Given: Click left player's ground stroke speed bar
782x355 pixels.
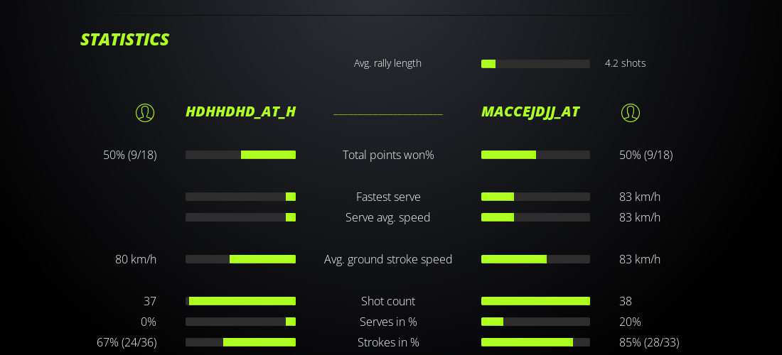Looking at the screenshot, I should [x=240, y=259].
